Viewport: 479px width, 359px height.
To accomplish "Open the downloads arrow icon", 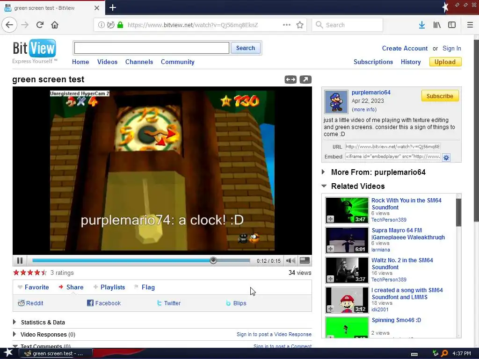I will [422, 25].
